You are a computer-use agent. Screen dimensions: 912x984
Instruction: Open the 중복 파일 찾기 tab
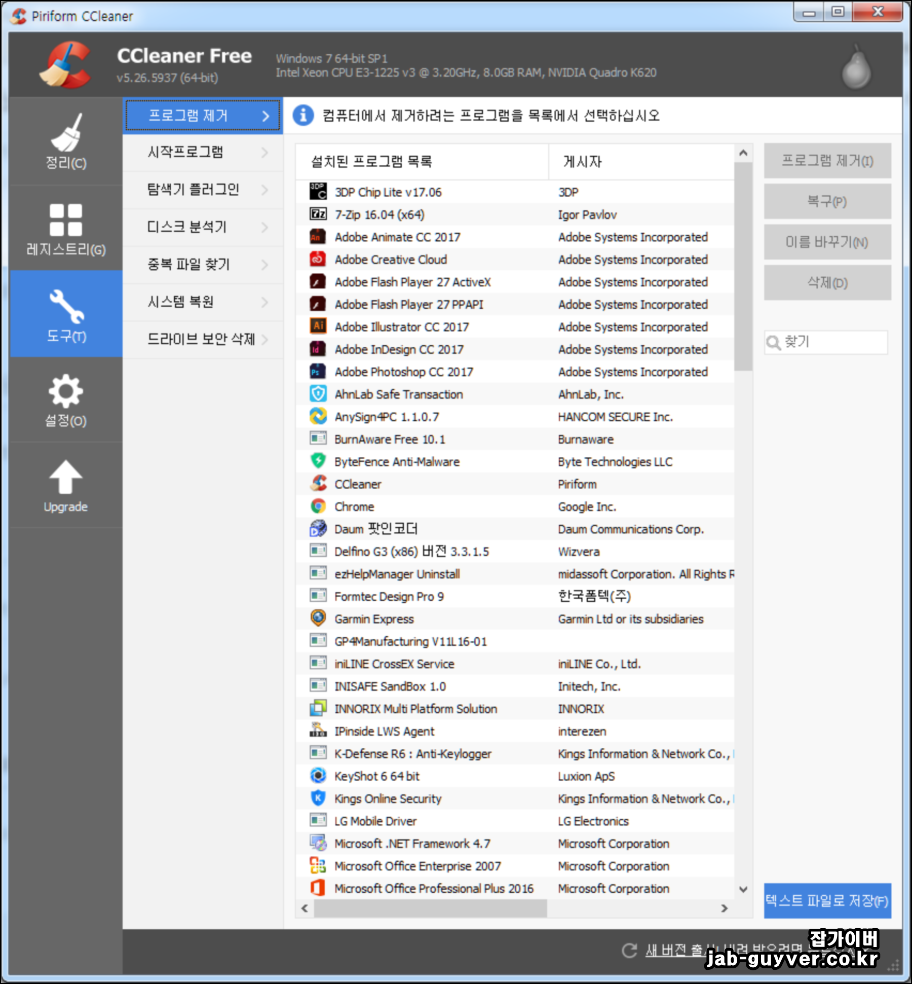(203, 265)
